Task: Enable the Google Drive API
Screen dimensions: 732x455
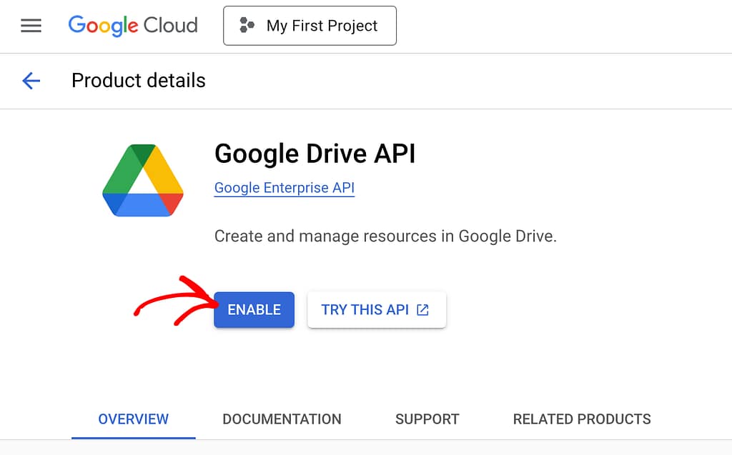Action: [x=254, y=309]
